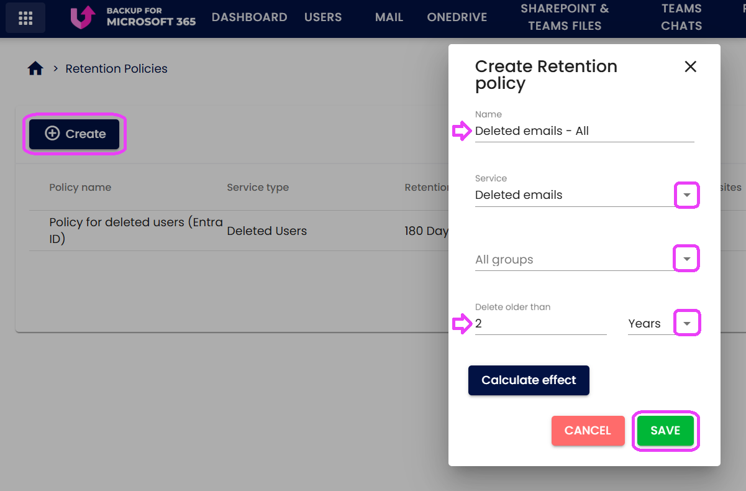Image resolution: width=746 pixels, height=491 pixels.
Task: Expand the All groups dropdown arrow
Action: click(686, 259)
